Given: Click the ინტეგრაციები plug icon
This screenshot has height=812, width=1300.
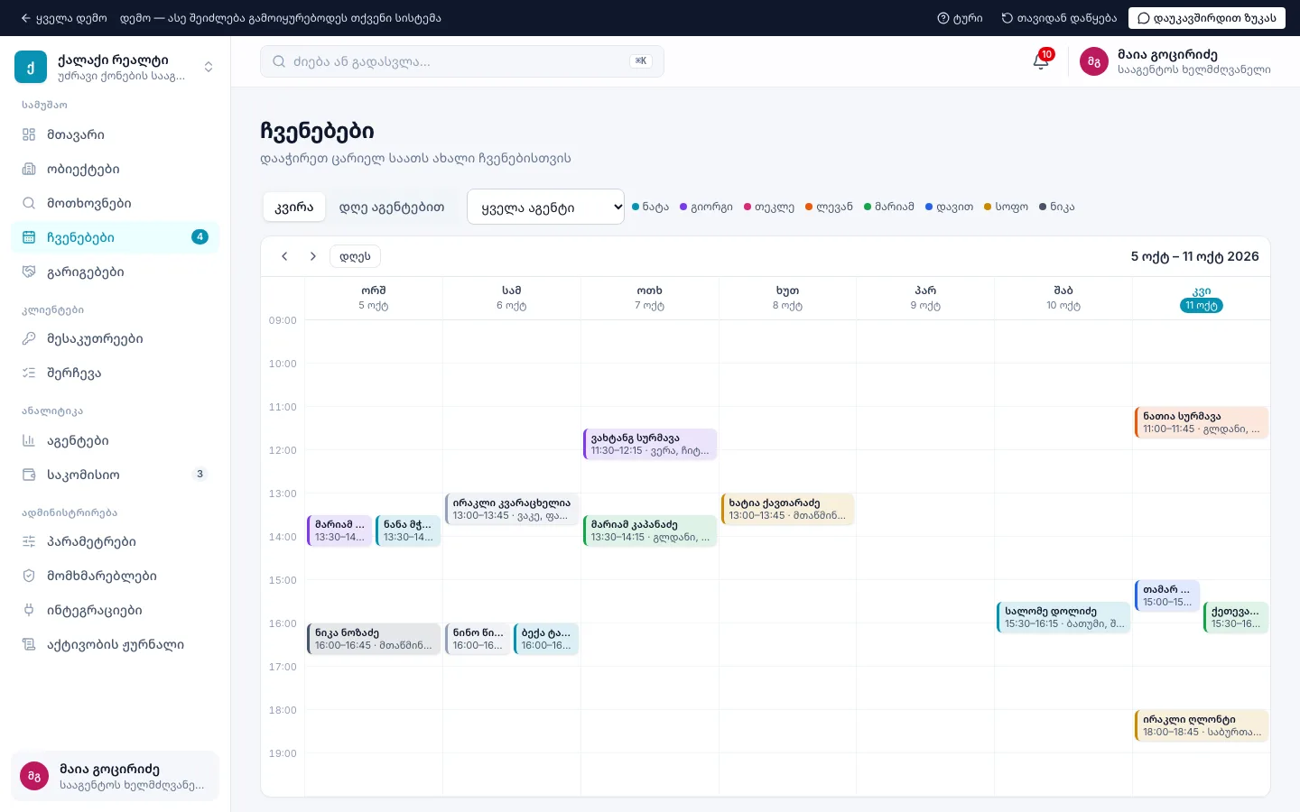Looking at the screenshot, I should pos(29,610).
